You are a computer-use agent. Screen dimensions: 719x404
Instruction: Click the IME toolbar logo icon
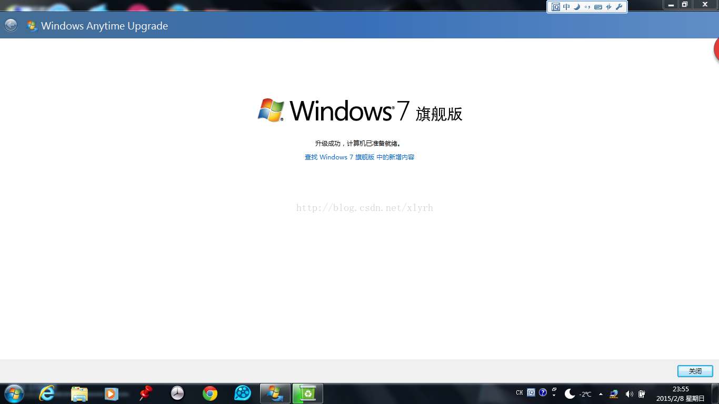556,7
